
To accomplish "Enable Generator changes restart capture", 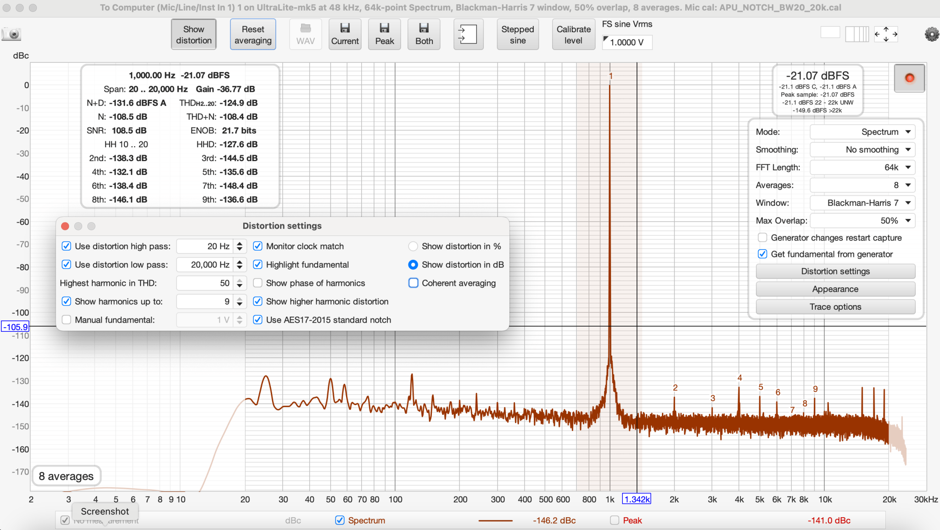I will 762,238.
